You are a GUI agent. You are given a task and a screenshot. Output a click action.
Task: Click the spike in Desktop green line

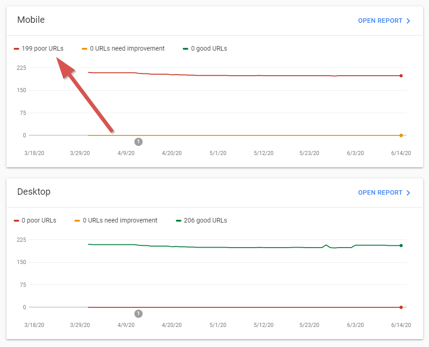[326, 245]
